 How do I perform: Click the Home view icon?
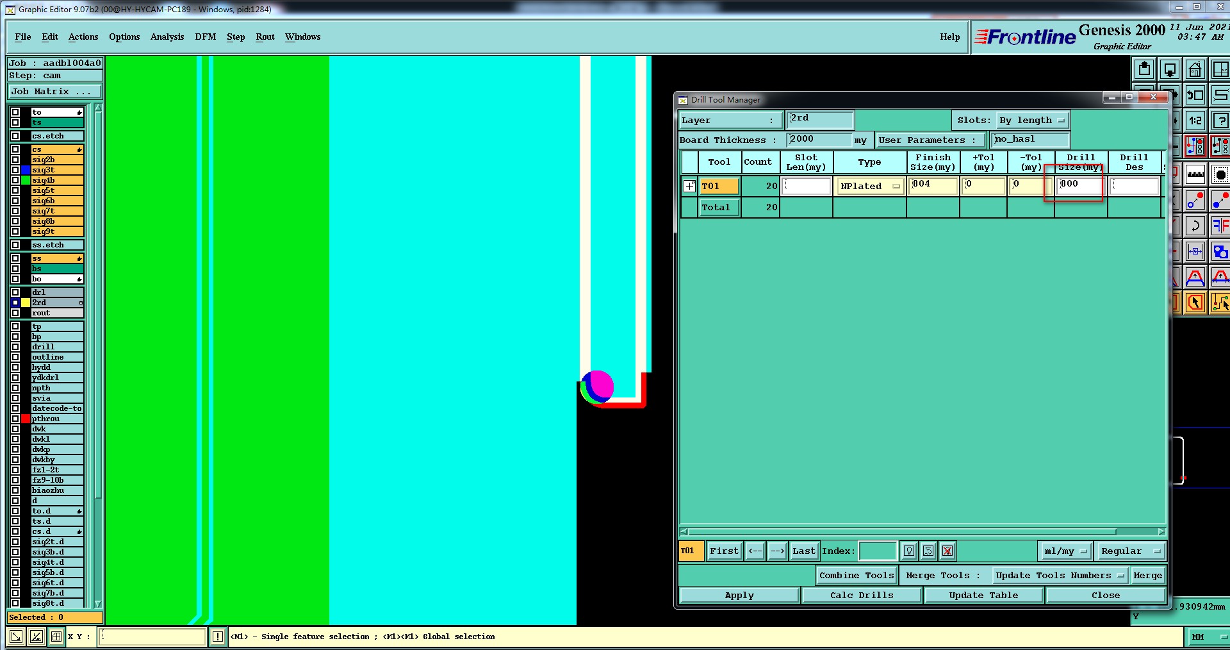coord(1195,69)
